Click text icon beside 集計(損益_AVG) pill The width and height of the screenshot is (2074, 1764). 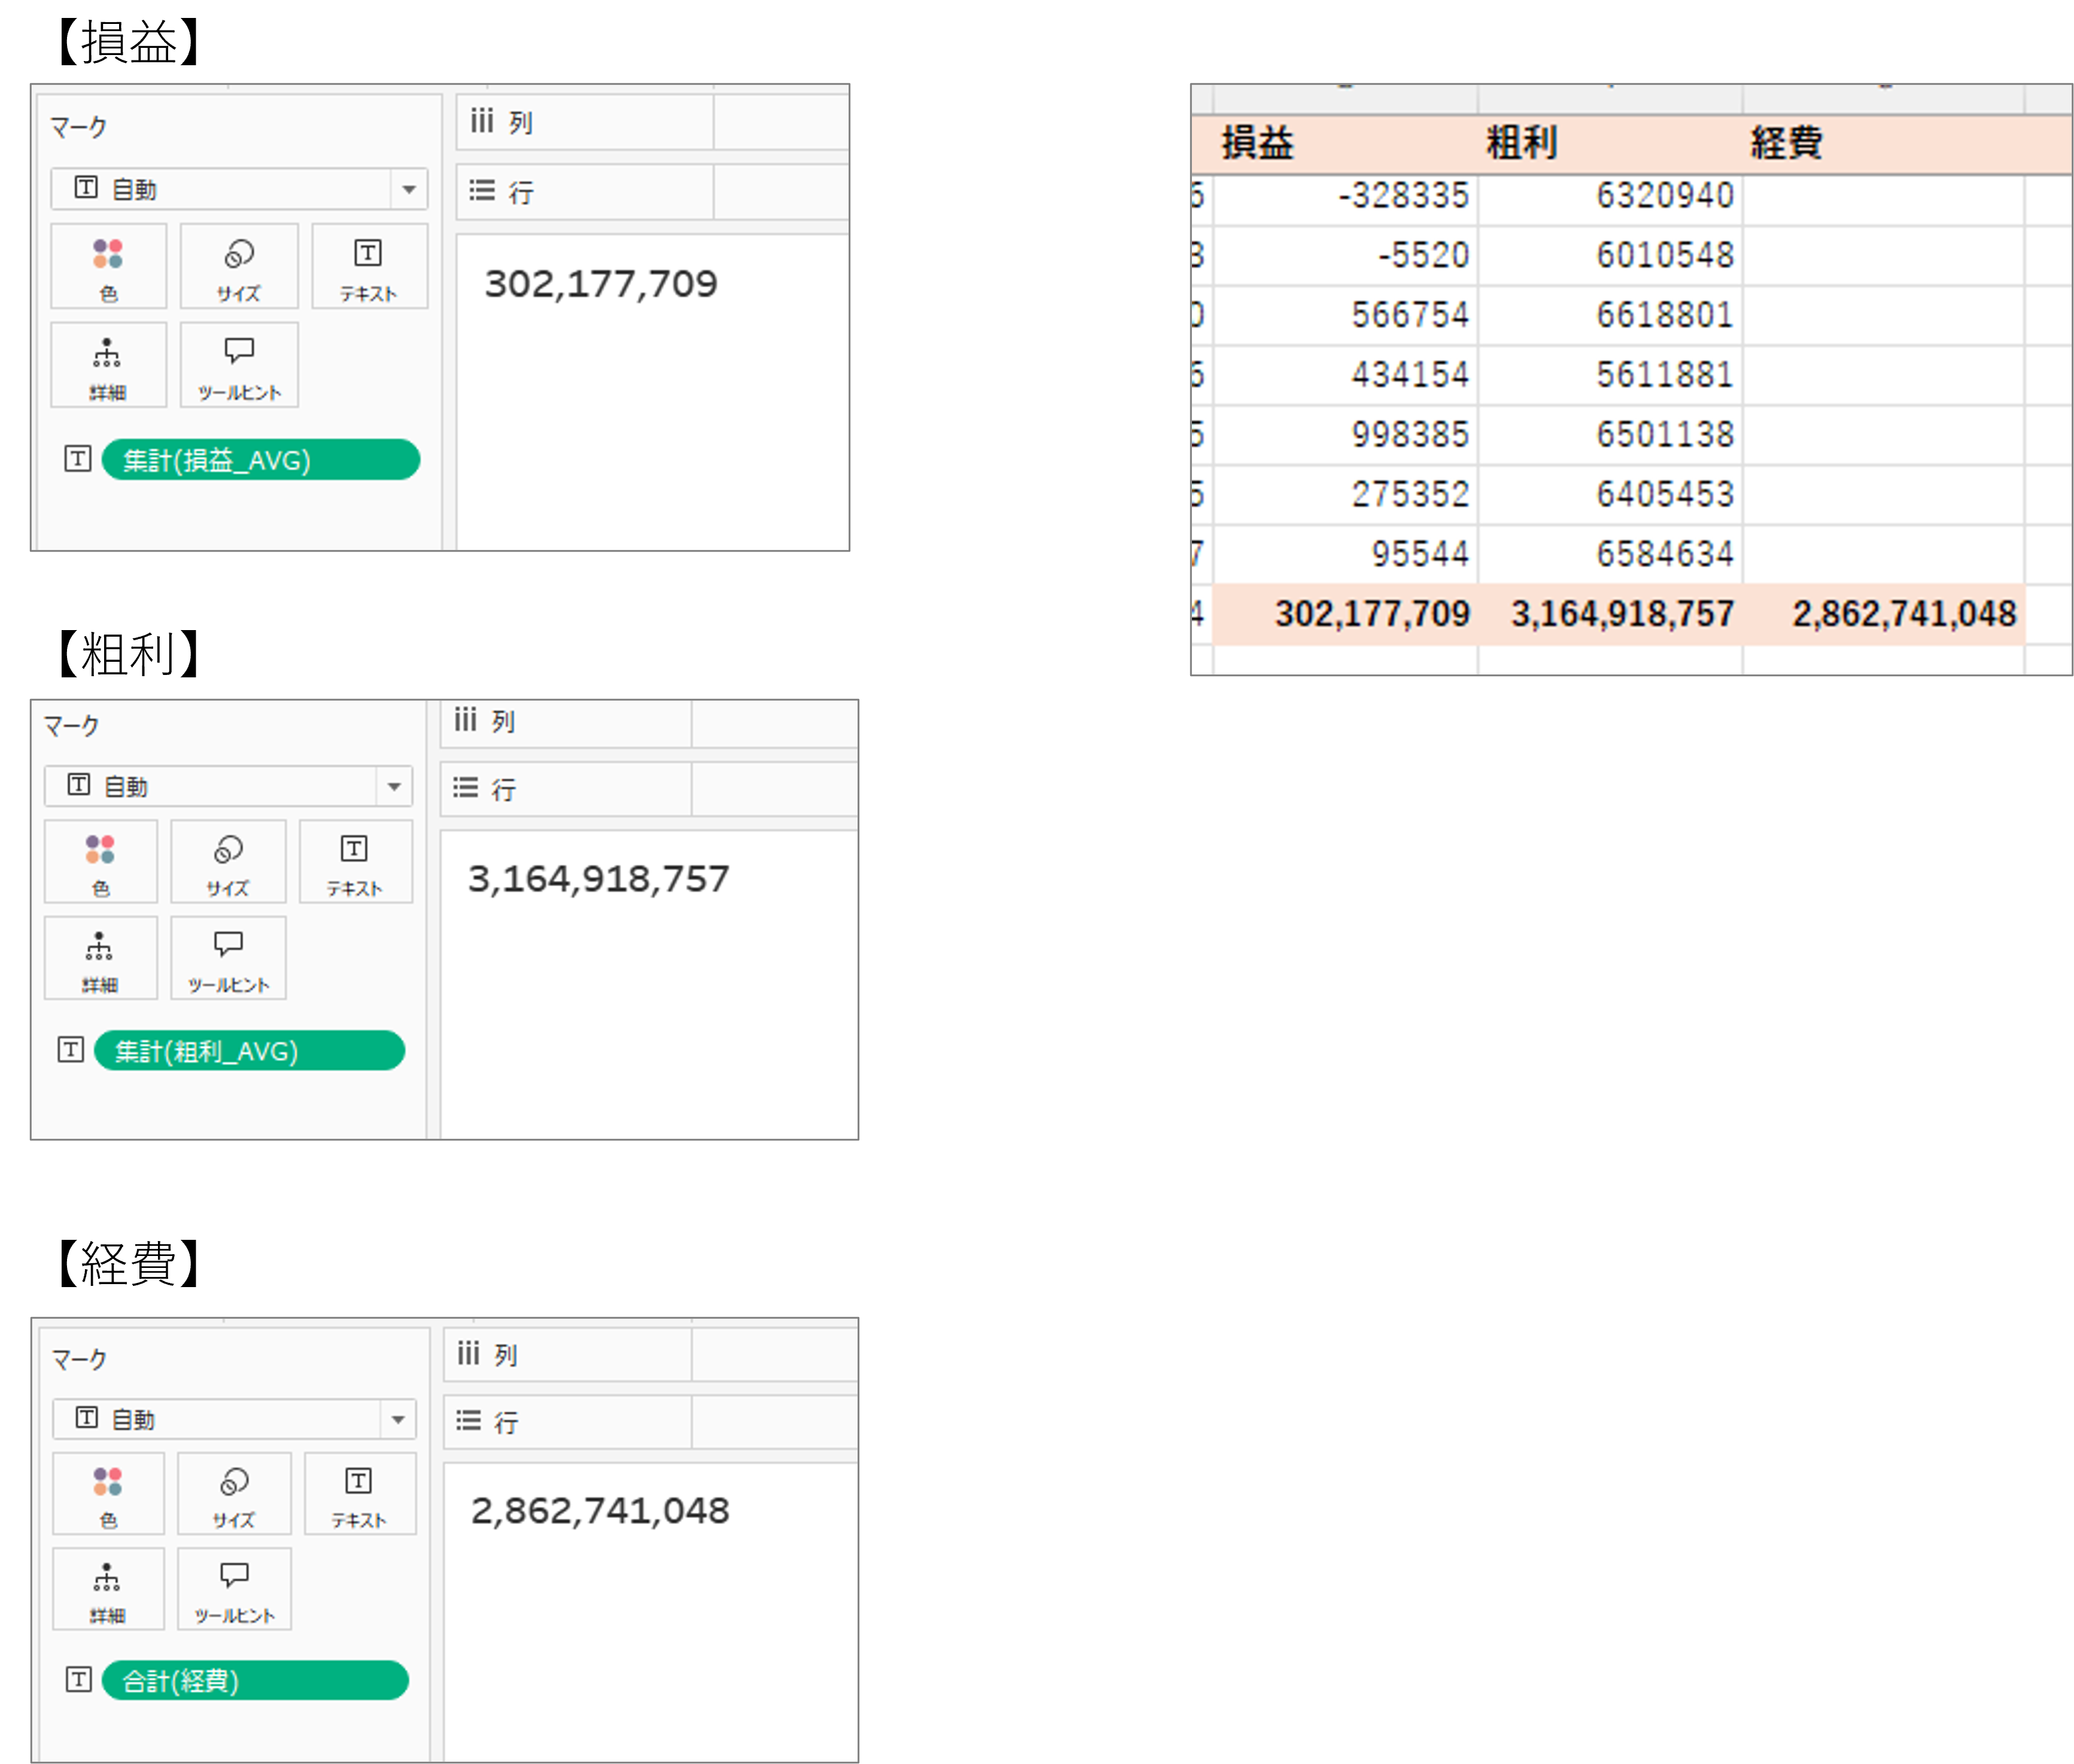click(78, 459)
